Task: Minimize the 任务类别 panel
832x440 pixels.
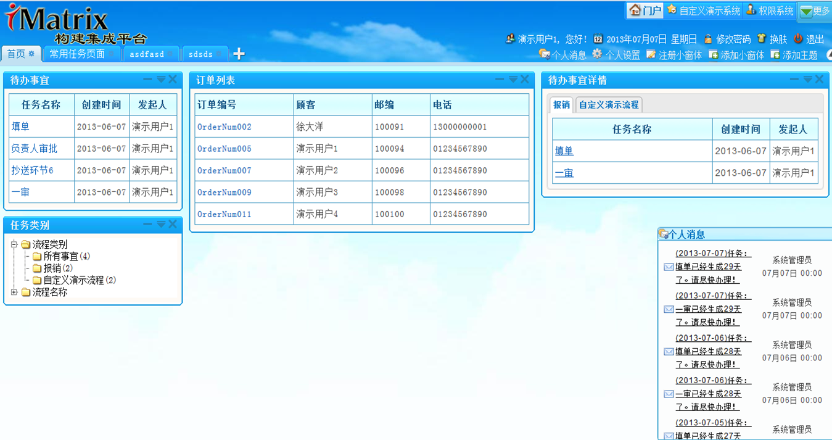Action: [147, 225]
